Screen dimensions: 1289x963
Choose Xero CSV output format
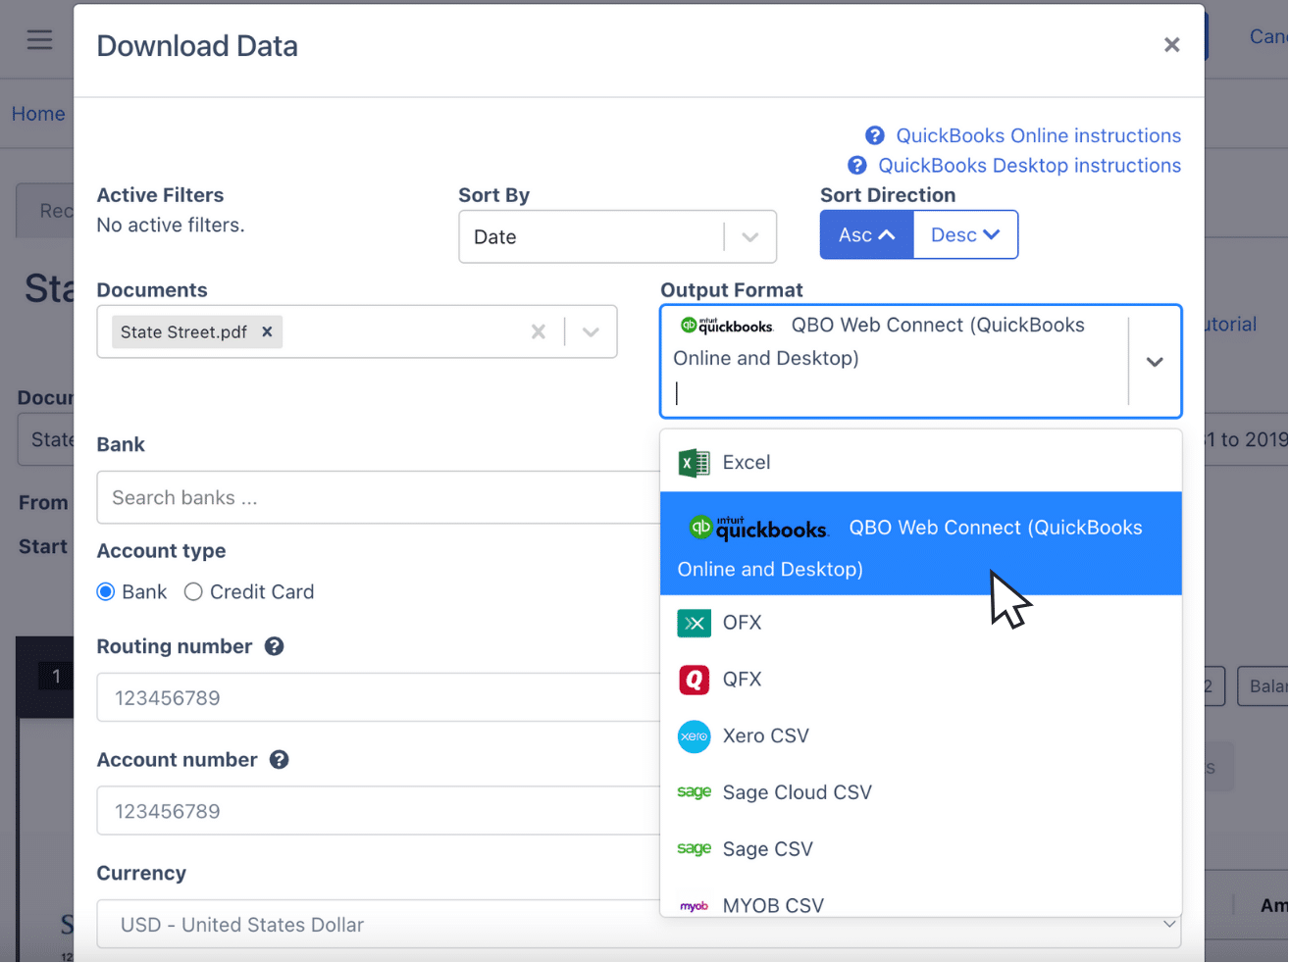pyautogui.click(x=920, y=735)
